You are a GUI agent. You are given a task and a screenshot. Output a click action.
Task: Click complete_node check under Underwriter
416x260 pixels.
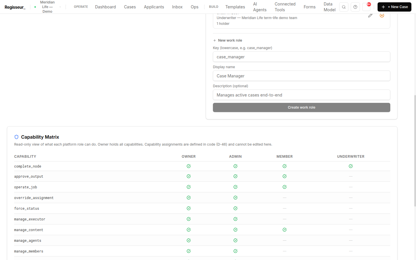pyautogui.click(x=351, y=166)
